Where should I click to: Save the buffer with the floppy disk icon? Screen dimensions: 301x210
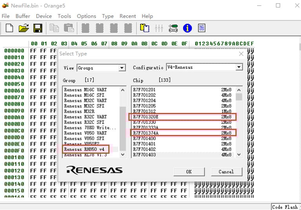(x=38, y=28)
